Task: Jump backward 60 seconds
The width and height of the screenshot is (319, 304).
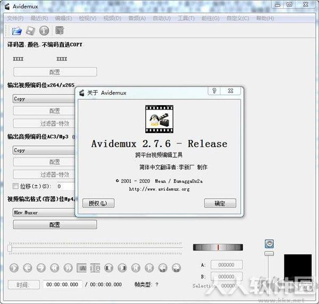Action: tap(163, 268)
